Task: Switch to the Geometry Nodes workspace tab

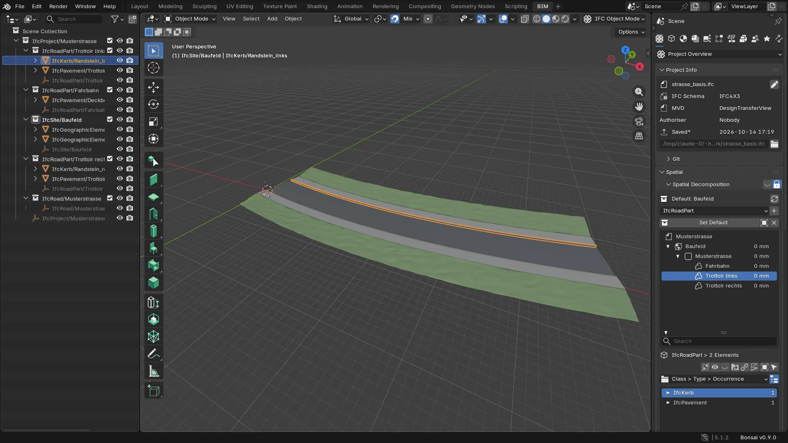Action: coord(473,6)
